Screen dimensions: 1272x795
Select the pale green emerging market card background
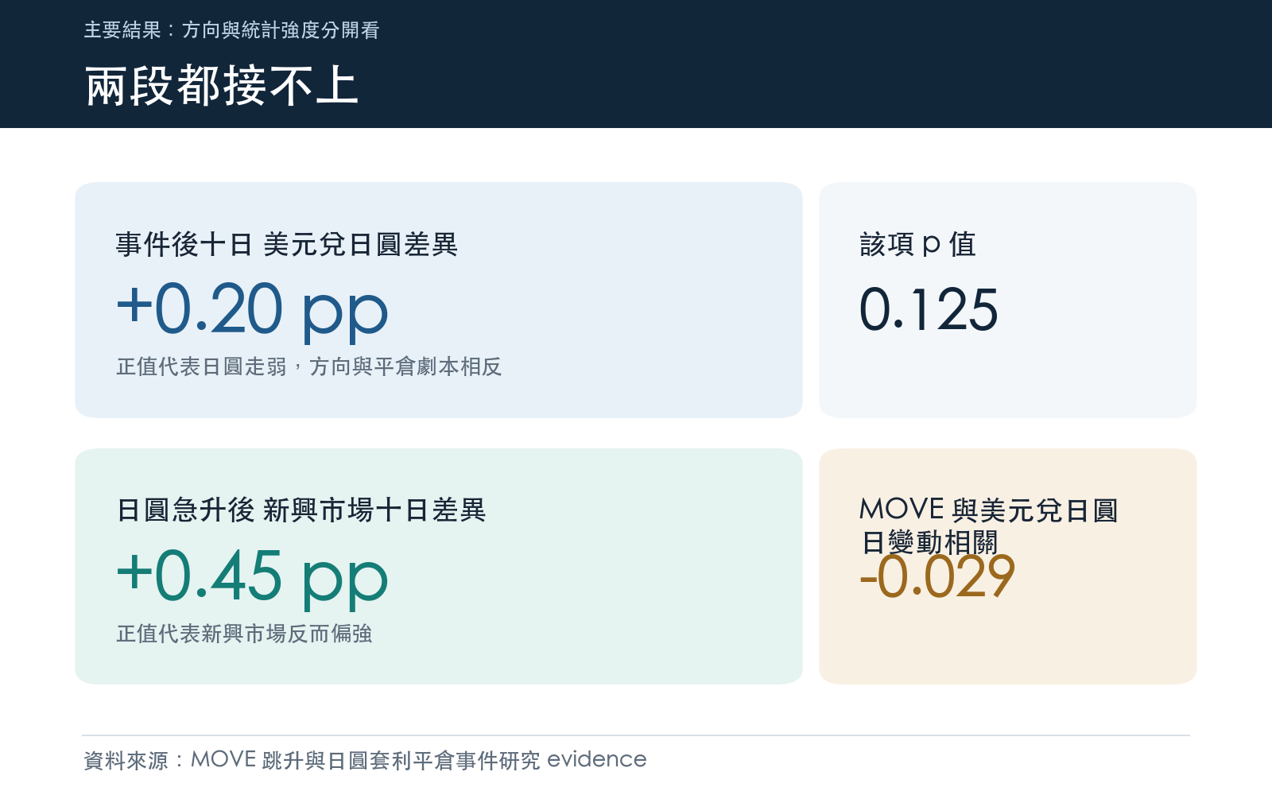tap(438, 566)
